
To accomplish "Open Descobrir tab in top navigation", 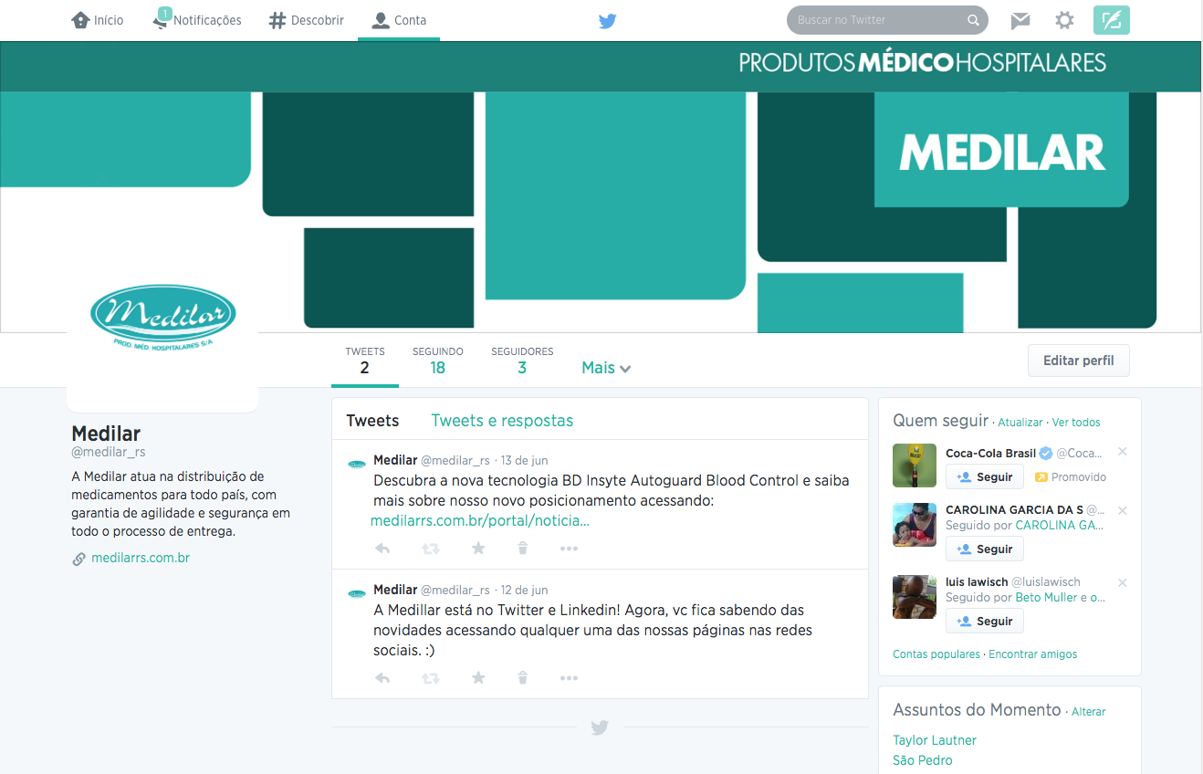I will click(307, 20).
